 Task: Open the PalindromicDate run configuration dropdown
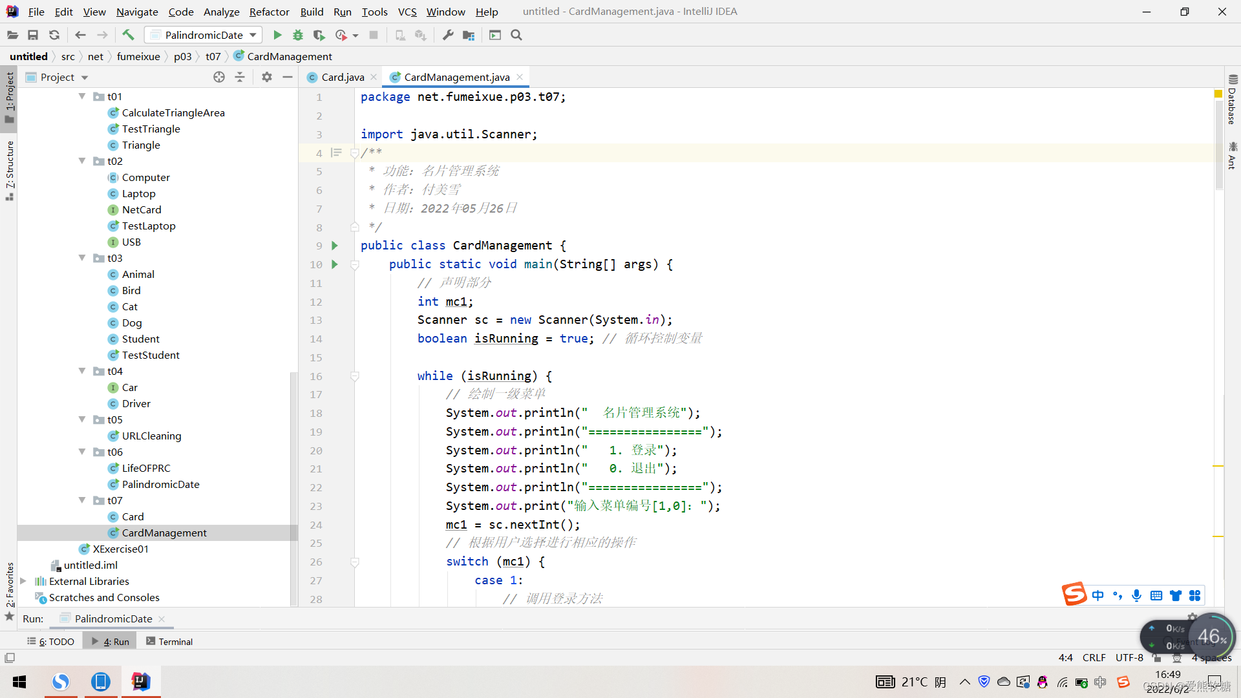[204, 35]
